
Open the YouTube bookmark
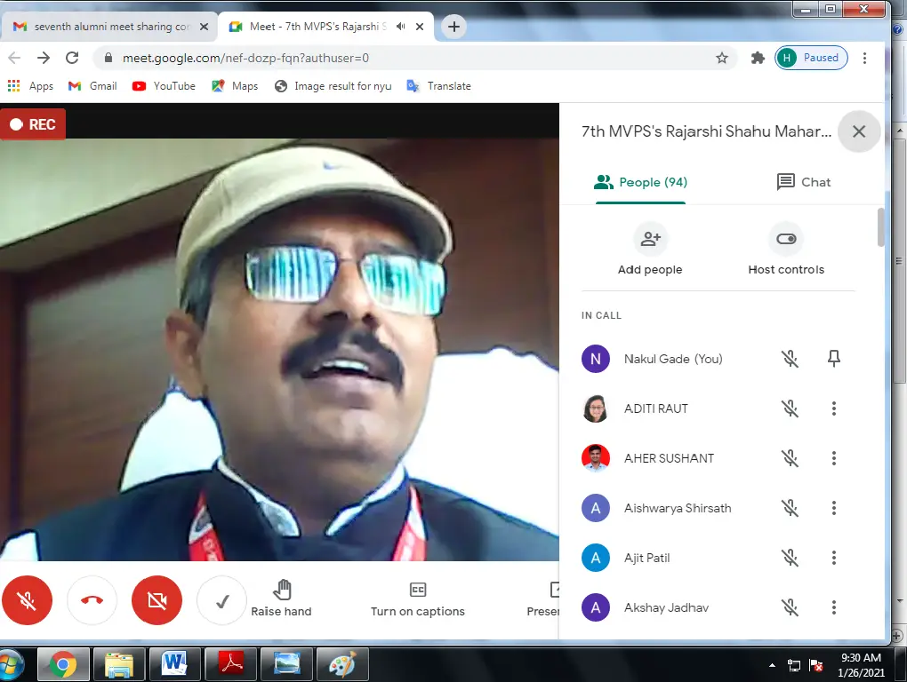click(164, 86)
